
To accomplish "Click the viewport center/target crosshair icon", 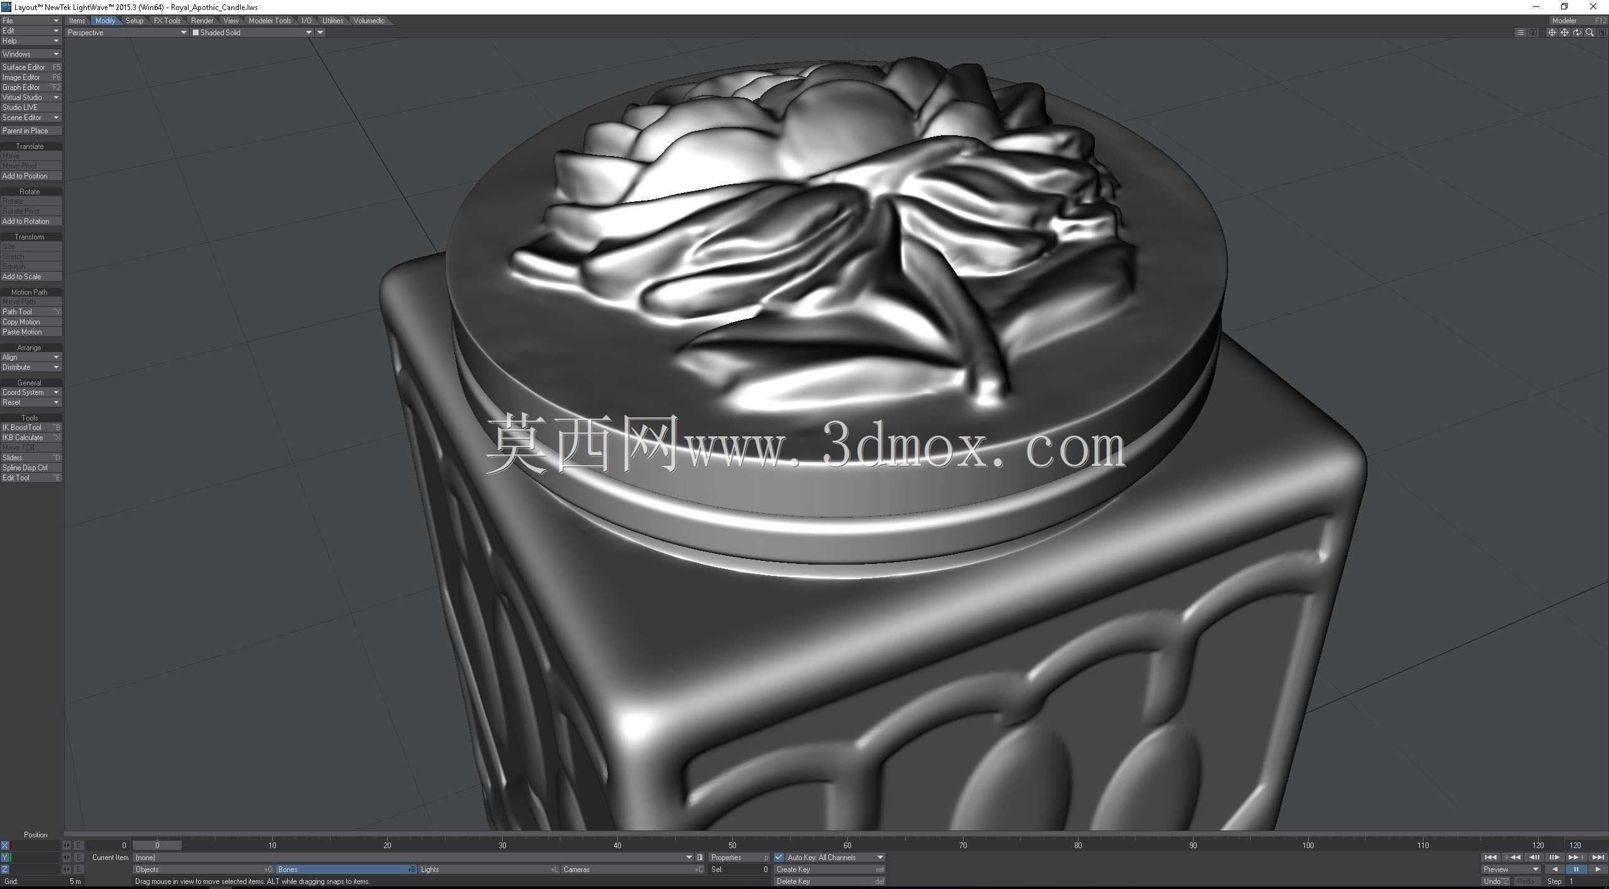I will coord(1552,33).
